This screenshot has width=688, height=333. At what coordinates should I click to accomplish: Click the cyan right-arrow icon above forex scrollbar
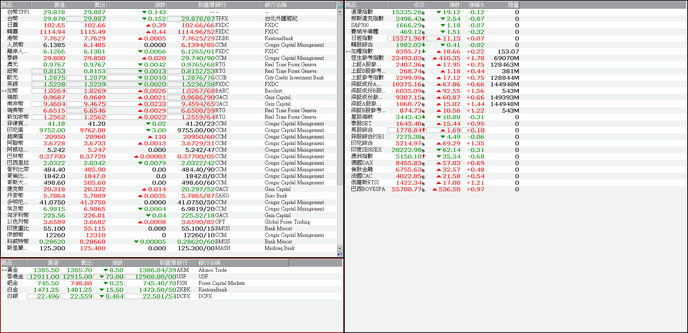pos(340,7)
